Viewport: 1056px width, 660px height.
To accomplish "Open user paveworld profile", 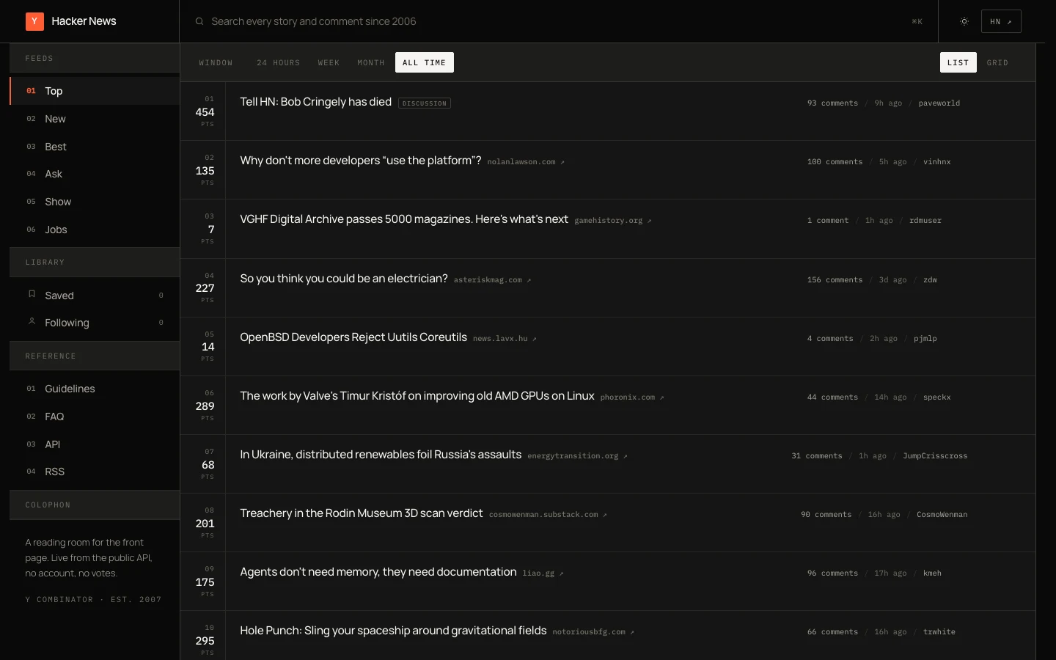I will pos(939,103).
